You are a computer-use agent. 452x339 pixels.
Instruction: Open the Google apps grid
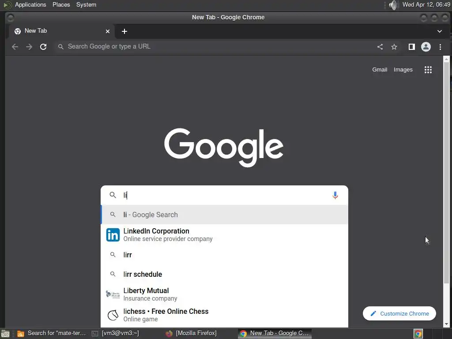[x=428, y=69]
